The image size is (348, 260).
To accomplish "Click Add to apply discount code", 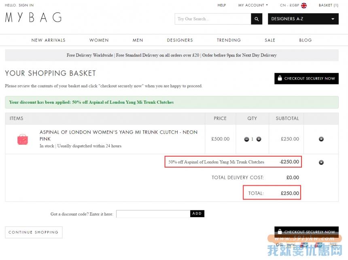I will pyautogui.click(x=197, y=214).
